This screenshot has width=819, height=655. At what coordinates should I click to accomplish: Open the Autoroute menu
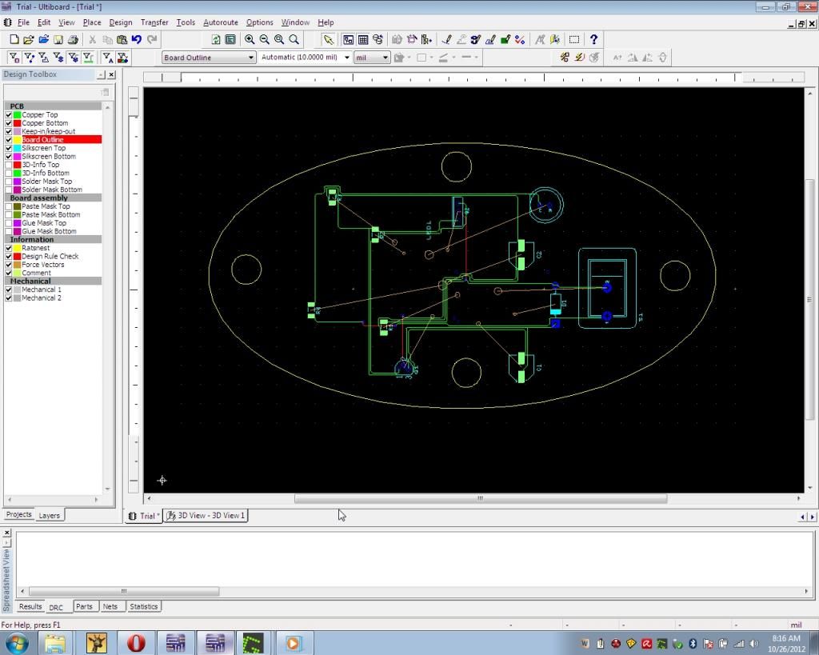(x=220, y=22)
